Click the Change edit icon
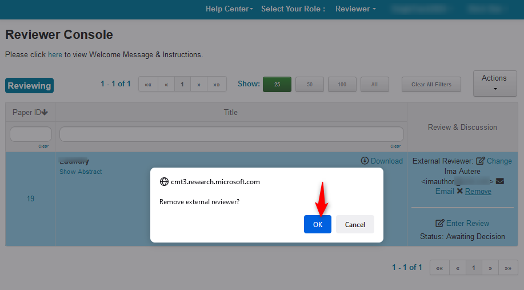This screenshot has height=290, width=524. click(x=480, y=161)
